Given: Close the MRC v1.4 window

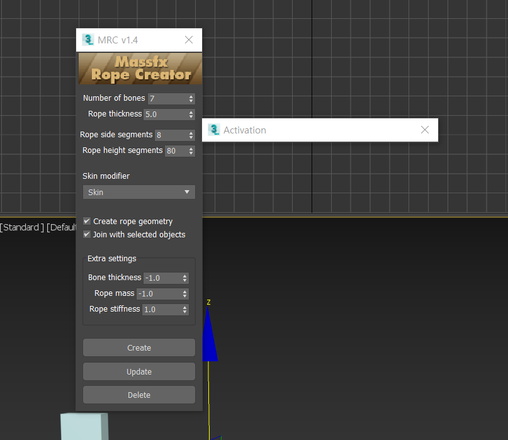Looking at the screenshot, I should [x=189, y=40].
